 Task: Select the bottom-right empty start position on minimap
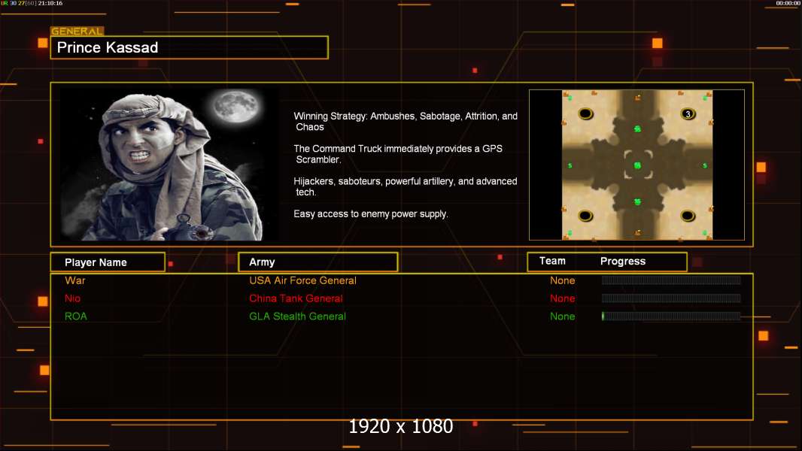[688, 216]
